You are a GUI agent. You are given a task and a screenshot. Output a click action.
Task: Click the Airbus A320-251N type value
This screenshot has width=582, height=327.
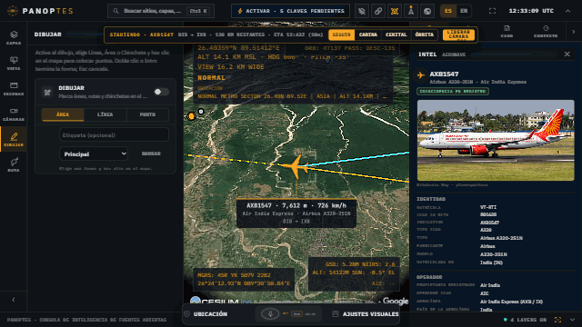point(501,238)
